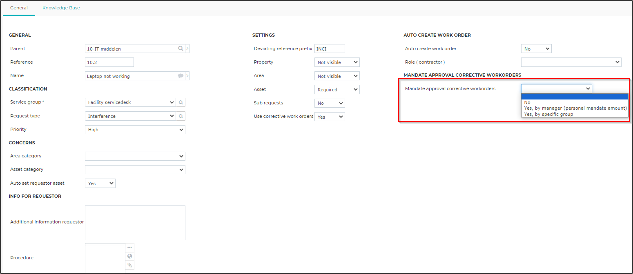
Task: Open the Auto create work order dropdown
Action: pos(536,49)
